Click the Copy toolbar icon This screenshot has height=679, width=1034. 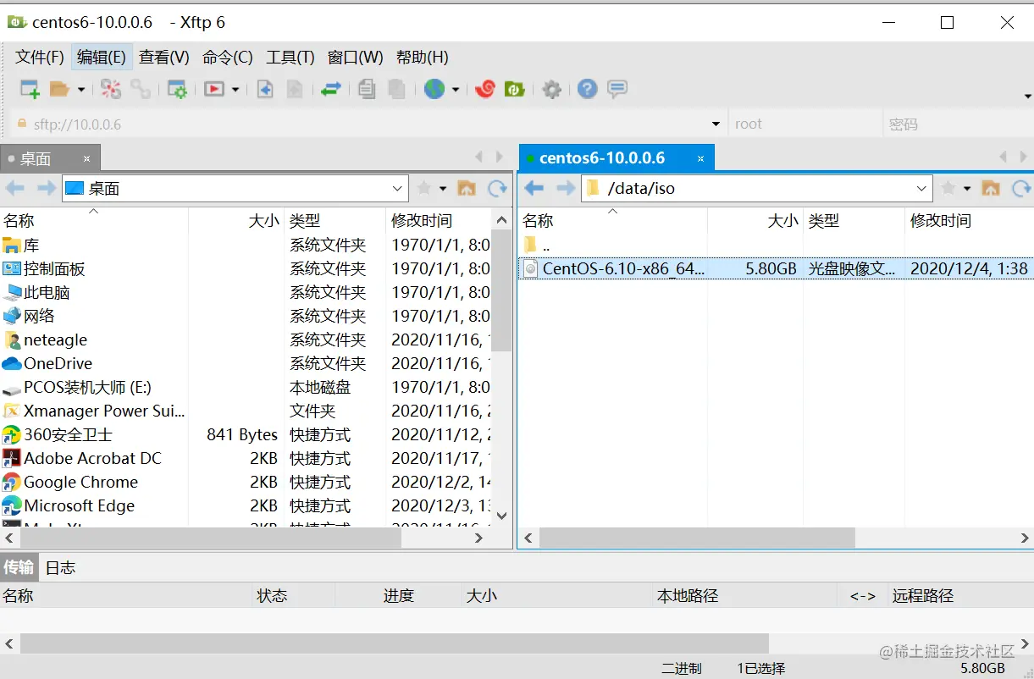[x=367, y=89]
